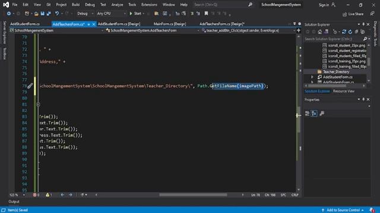Click the Switch Views icon in Solution Explorer

click(x=326, y=31)
